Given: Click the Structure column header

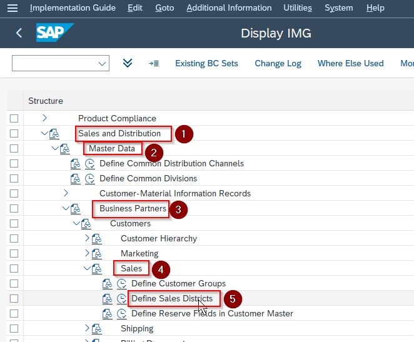Looking at the screenshot, I should [x=46, y=101].
